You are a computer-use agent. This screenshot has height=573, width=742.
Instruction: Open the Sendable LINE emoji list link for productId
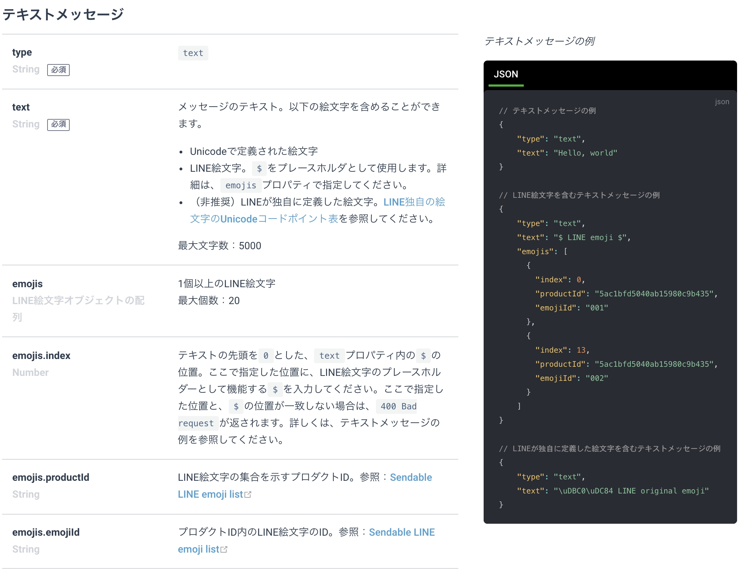[410, 478]
